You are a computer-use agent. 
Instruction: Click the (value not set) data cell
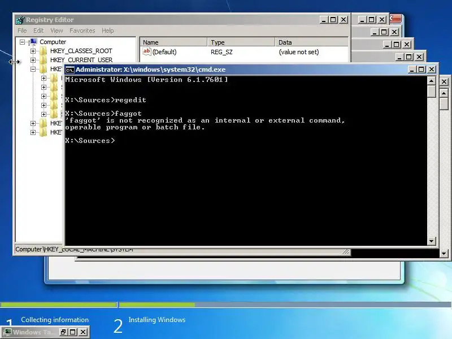point(299,52)
